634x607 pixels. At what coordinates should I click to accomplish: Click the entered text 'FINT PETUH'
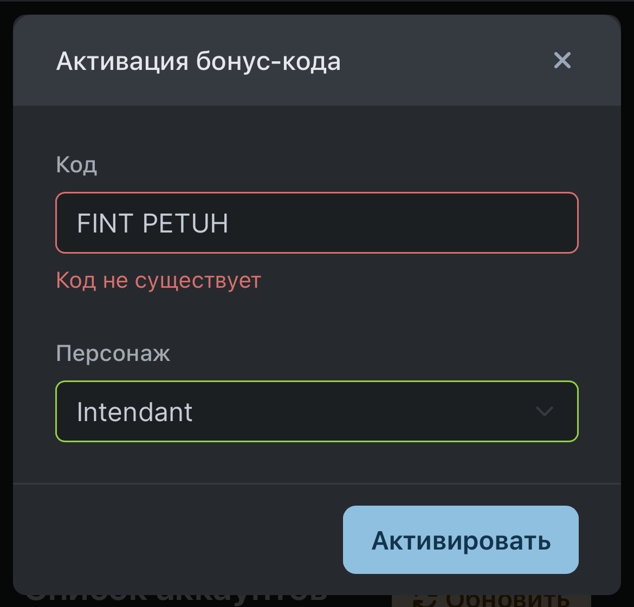click(x=152, y=223)
